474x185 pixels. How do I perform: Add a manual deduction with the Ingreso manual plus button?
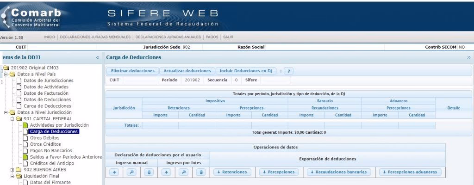click(x=114, y=172)
